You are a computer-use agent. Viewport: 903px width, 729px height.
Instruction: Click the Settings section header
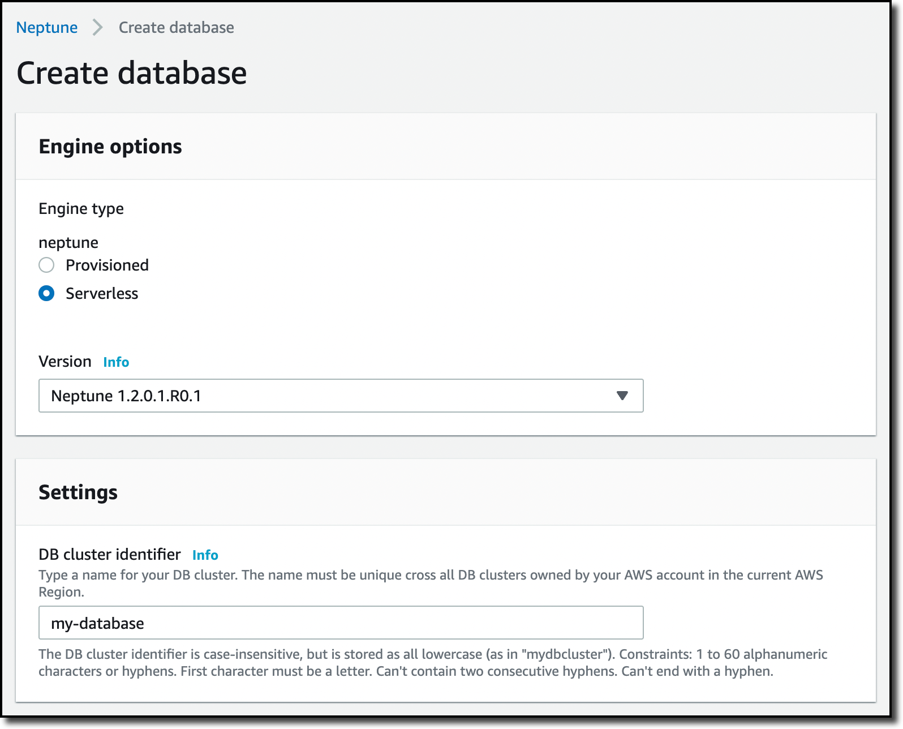click(78, 492)
